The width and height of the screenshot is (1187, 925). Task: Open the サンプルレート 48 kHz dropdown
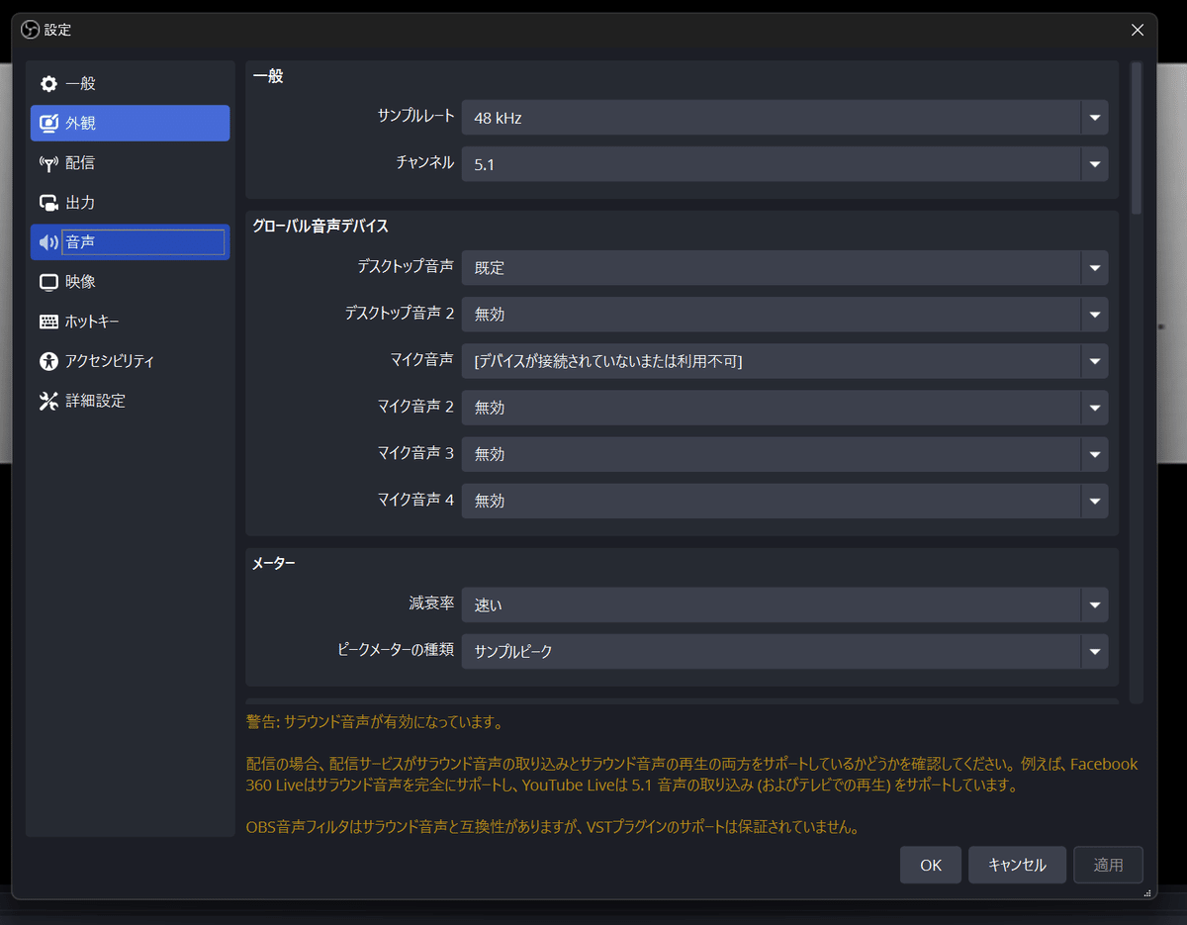tap(784, 118)
